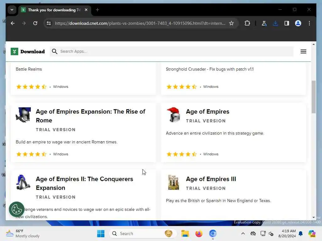Expand the tab search dropdown arrow
Image resolution: width=322 pixels, height=241 pixels.
click(12, 10)
